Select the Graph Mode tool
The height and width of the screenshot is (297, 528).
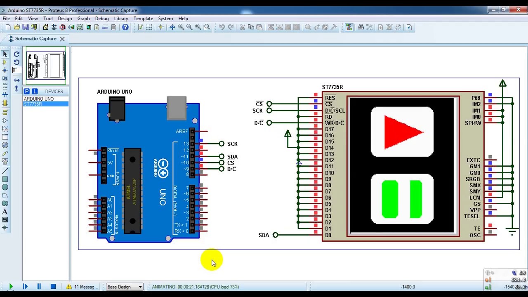(x=5, y=129)
